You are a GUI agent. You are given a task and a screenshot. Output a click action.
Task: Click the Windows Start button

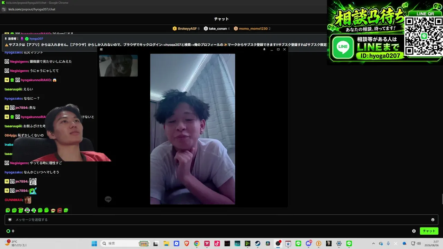(x=94, y=243)
